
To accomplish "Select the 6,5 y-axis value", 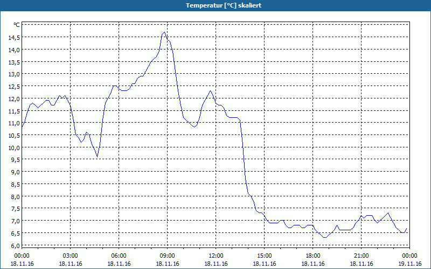I will point(16,233).
